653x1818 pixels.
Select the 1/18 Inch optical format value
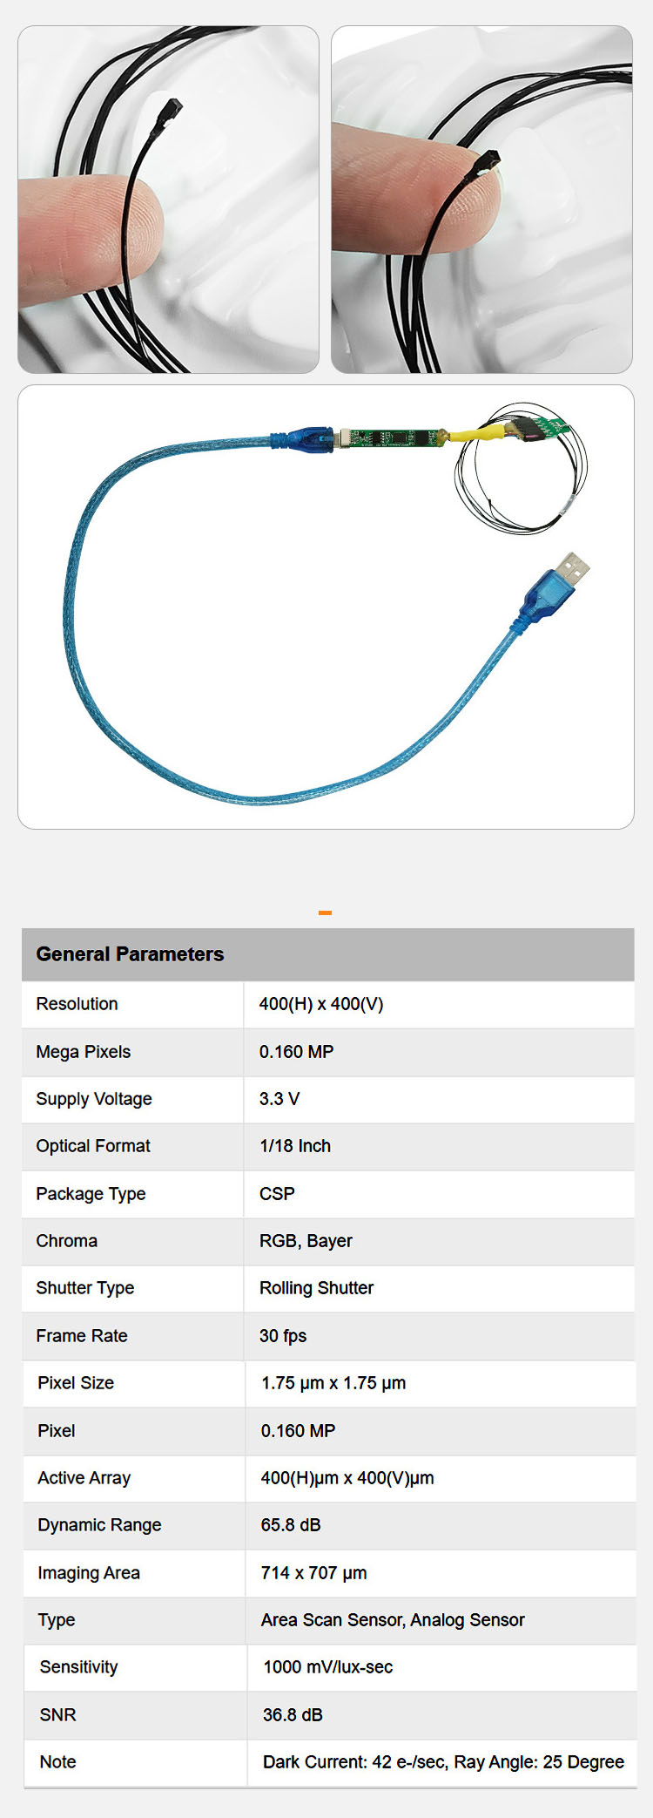point(295,1146)
